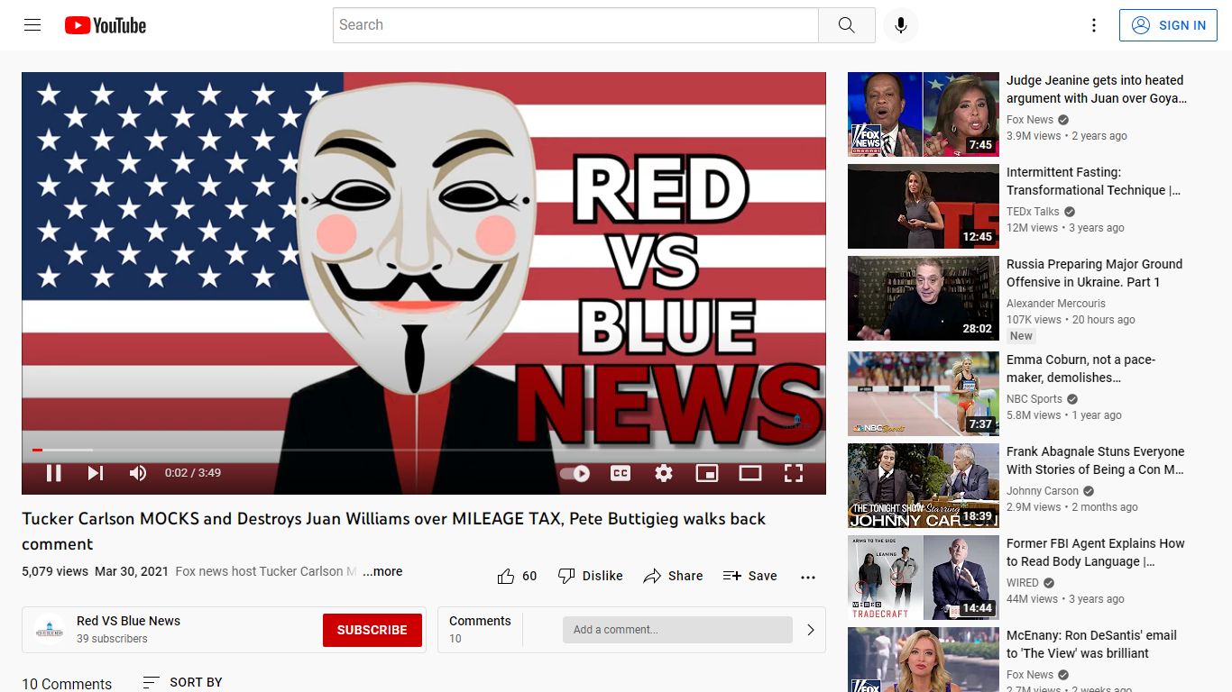Click WIRED channel name
Screen dimensions: 1232x692
point(1023,583)
